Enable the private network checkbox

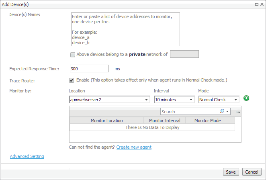(x=73, y=54)
